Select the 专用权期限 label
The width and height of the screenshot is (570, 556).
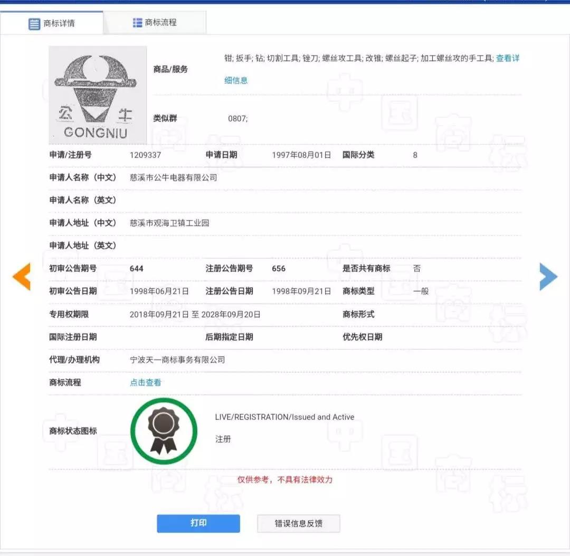pyautogui.click(x=69, y=314)
